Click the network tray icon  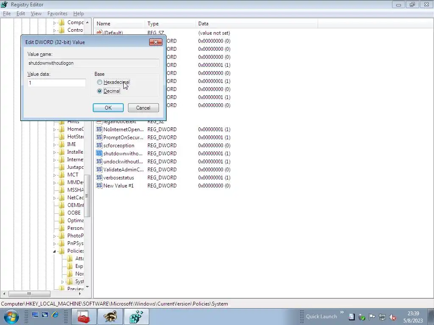382,317
